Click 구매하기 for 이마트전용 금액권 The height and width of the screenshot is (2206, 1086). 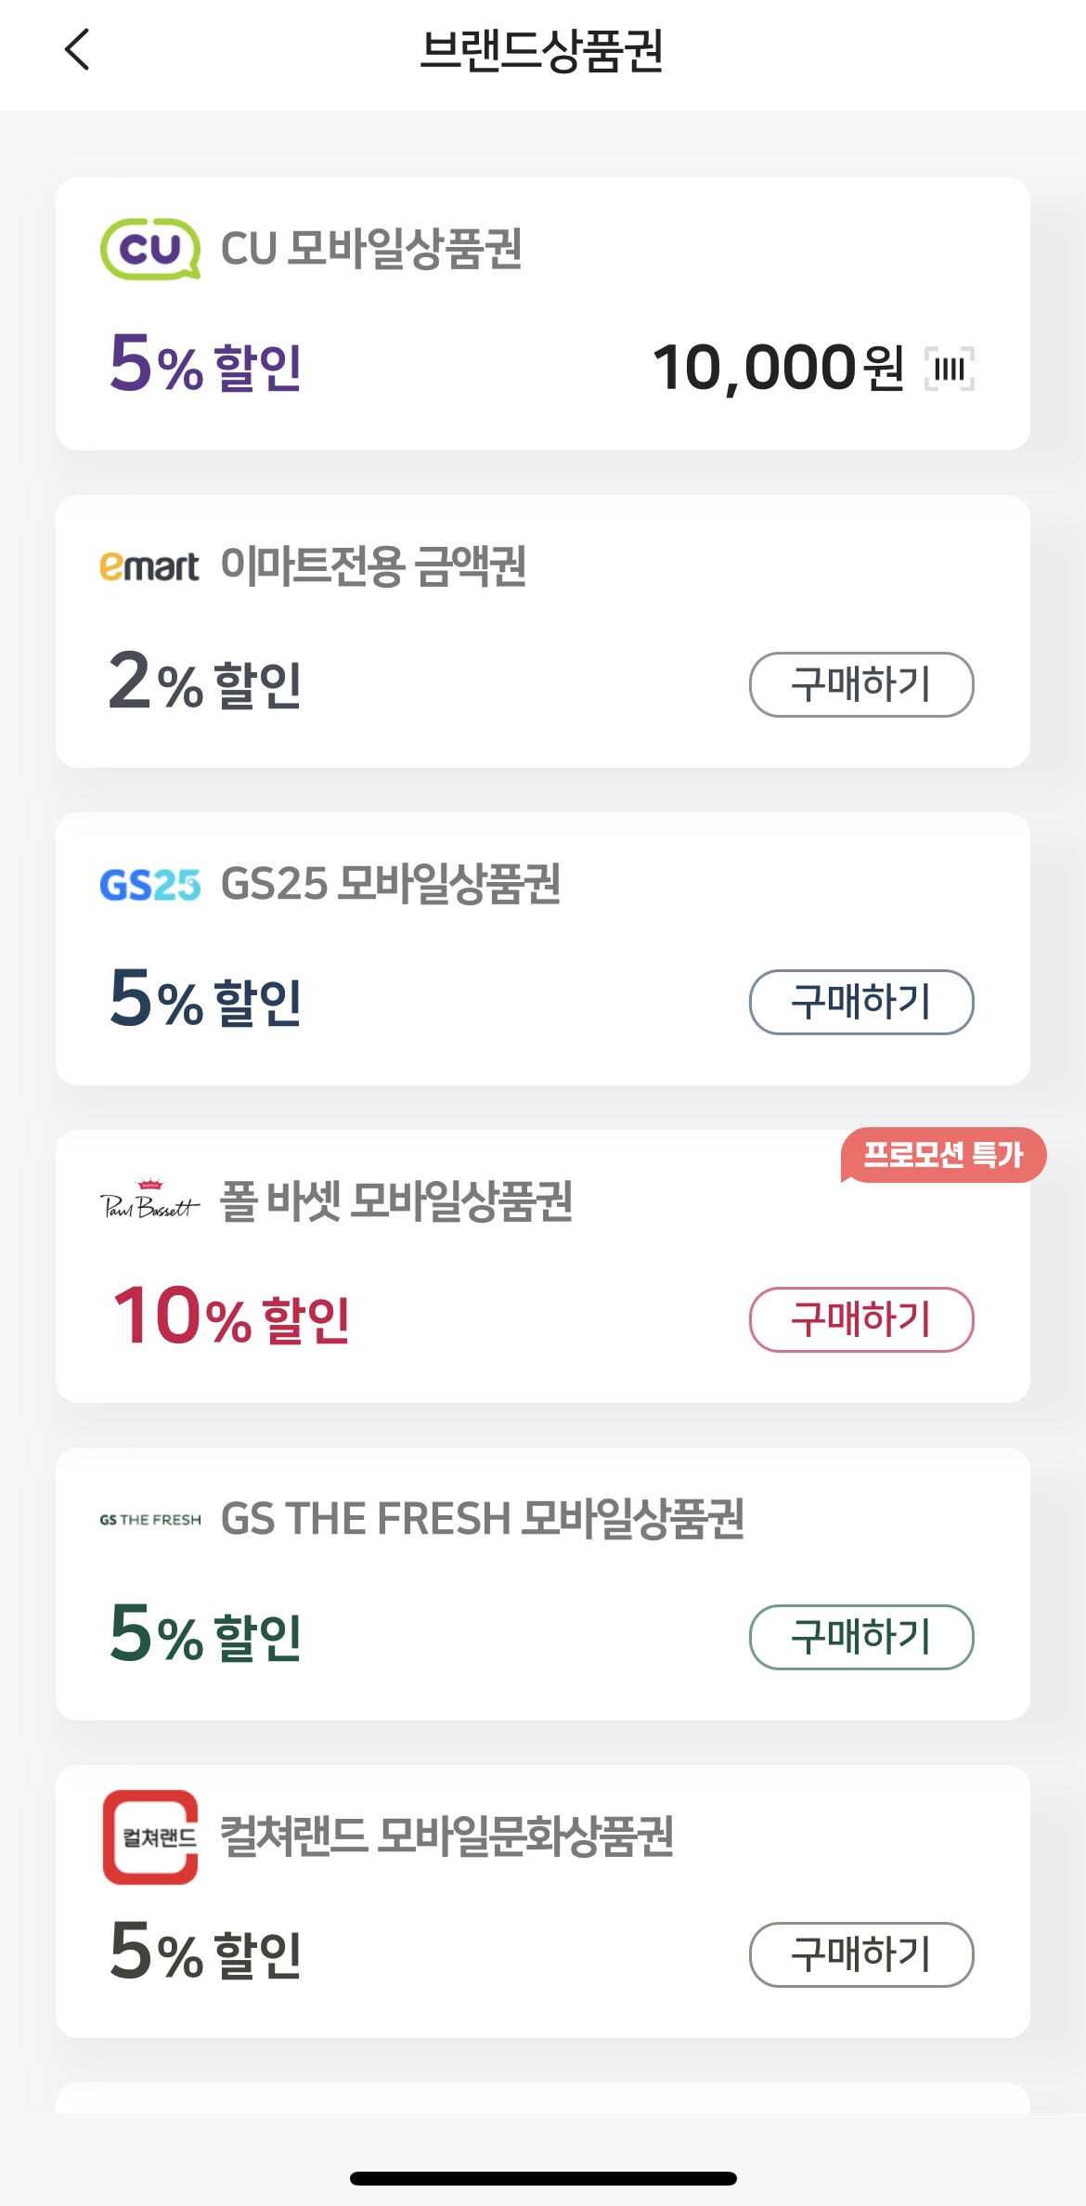point(861,684)
